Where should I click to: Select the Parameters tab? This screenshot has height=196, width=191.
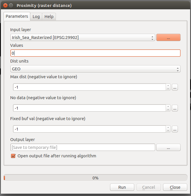[x=17, y=16]
